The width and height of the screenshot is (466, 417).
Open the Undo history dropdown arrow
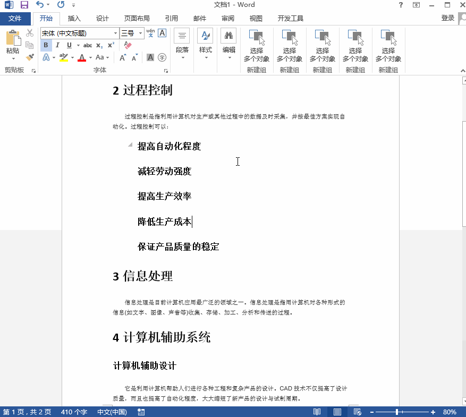point(48,5)
